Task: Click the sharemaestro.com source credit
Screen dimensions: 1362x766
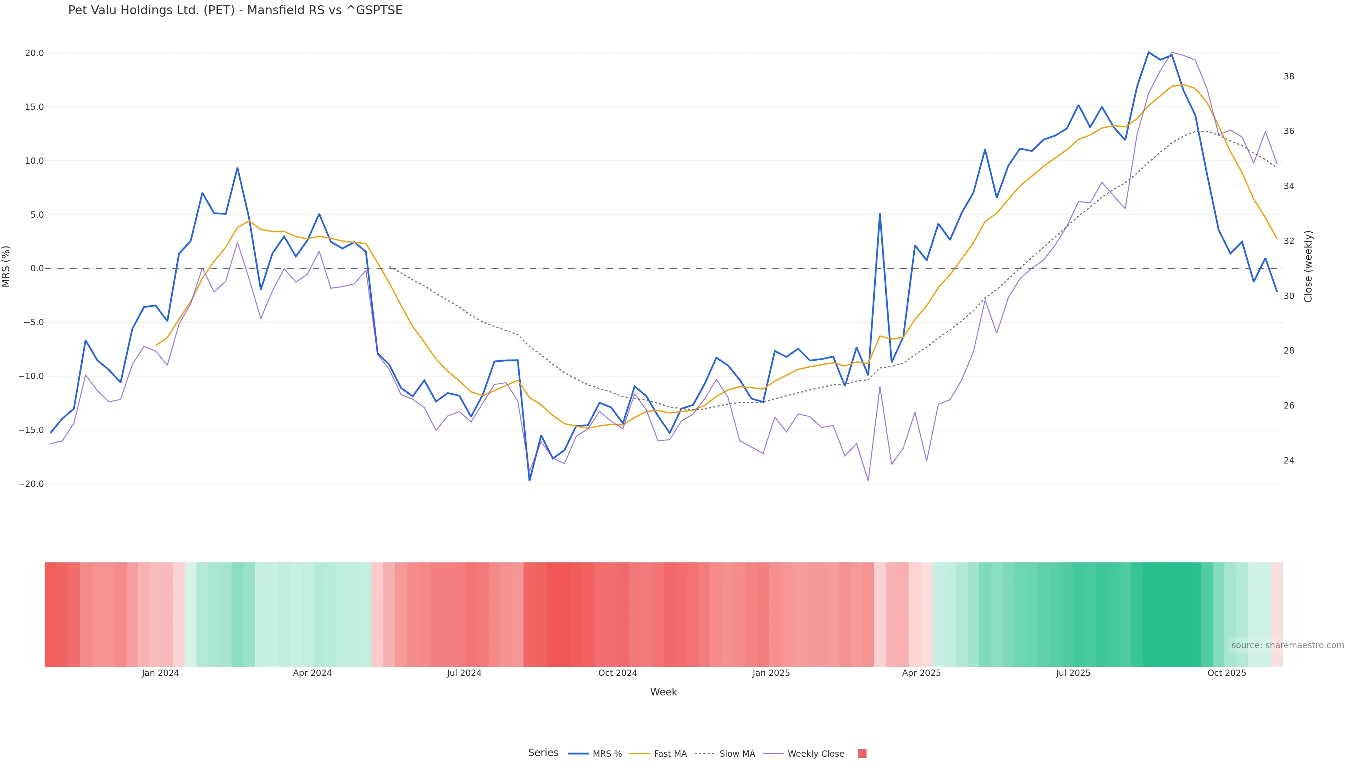Action: pyautogui.click(x=1288, y=645)
